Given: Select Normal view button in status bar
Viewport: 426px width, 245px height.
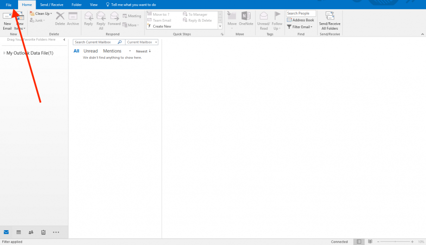Looking at the screenshot, I should (x=359, y=242).
